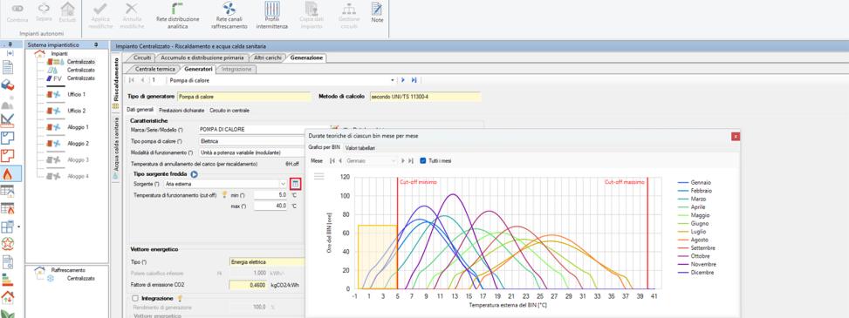Click Fattore di emissione CO2 field
This screenshot has width=849, height=318.
click(248, 285)
